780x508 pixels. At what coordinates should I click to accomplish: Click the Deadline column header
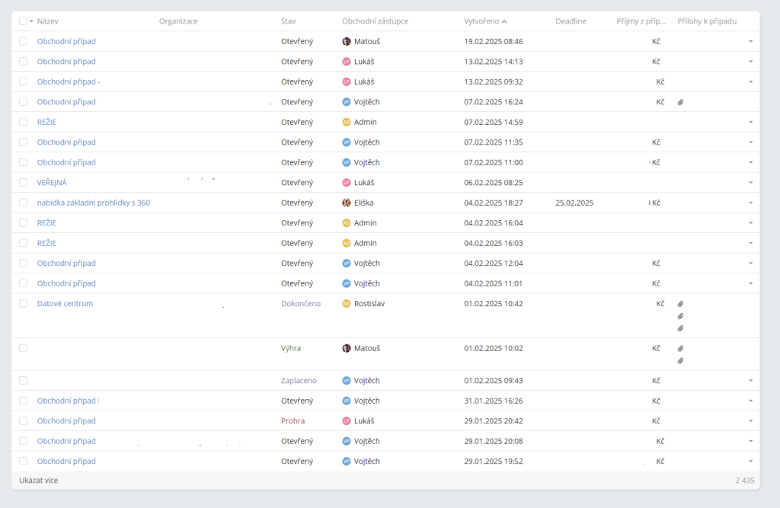point(571,21)
